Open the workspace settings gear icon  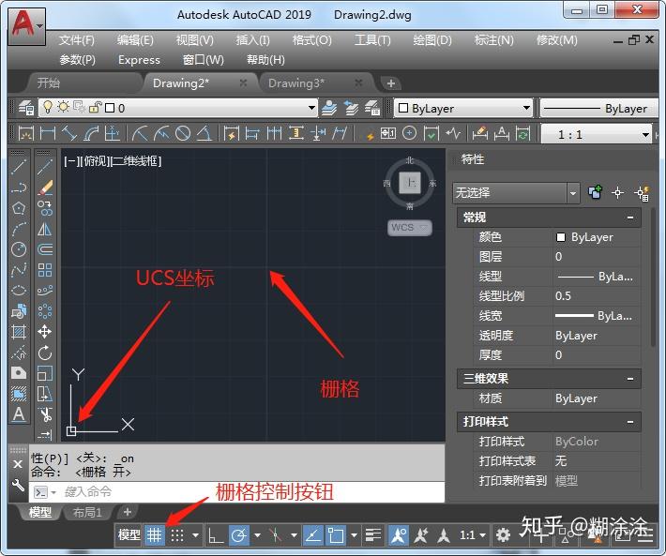point(504,534)
